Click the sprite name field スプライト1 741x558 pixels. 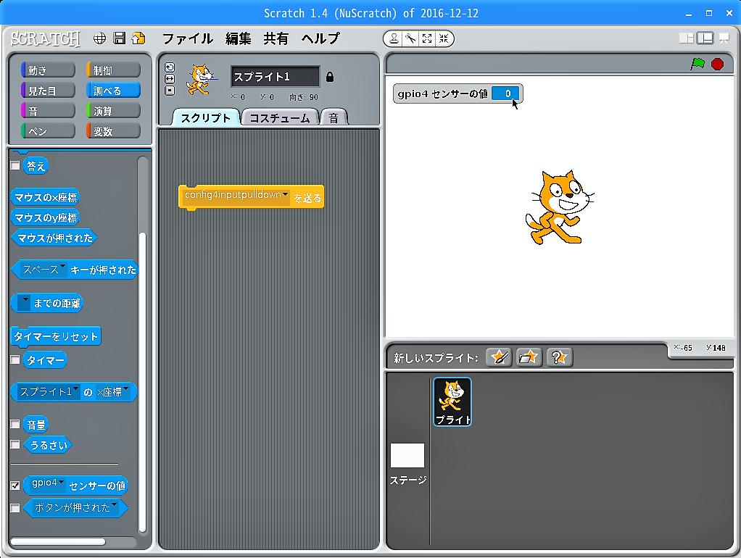(x=275, y=77)
